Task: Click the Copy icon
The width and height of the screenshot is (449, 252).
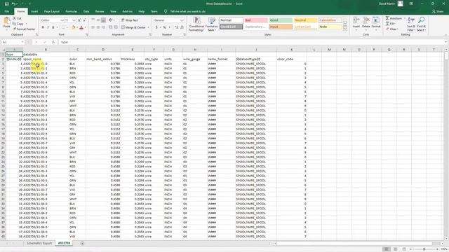Action: (14, 24)
